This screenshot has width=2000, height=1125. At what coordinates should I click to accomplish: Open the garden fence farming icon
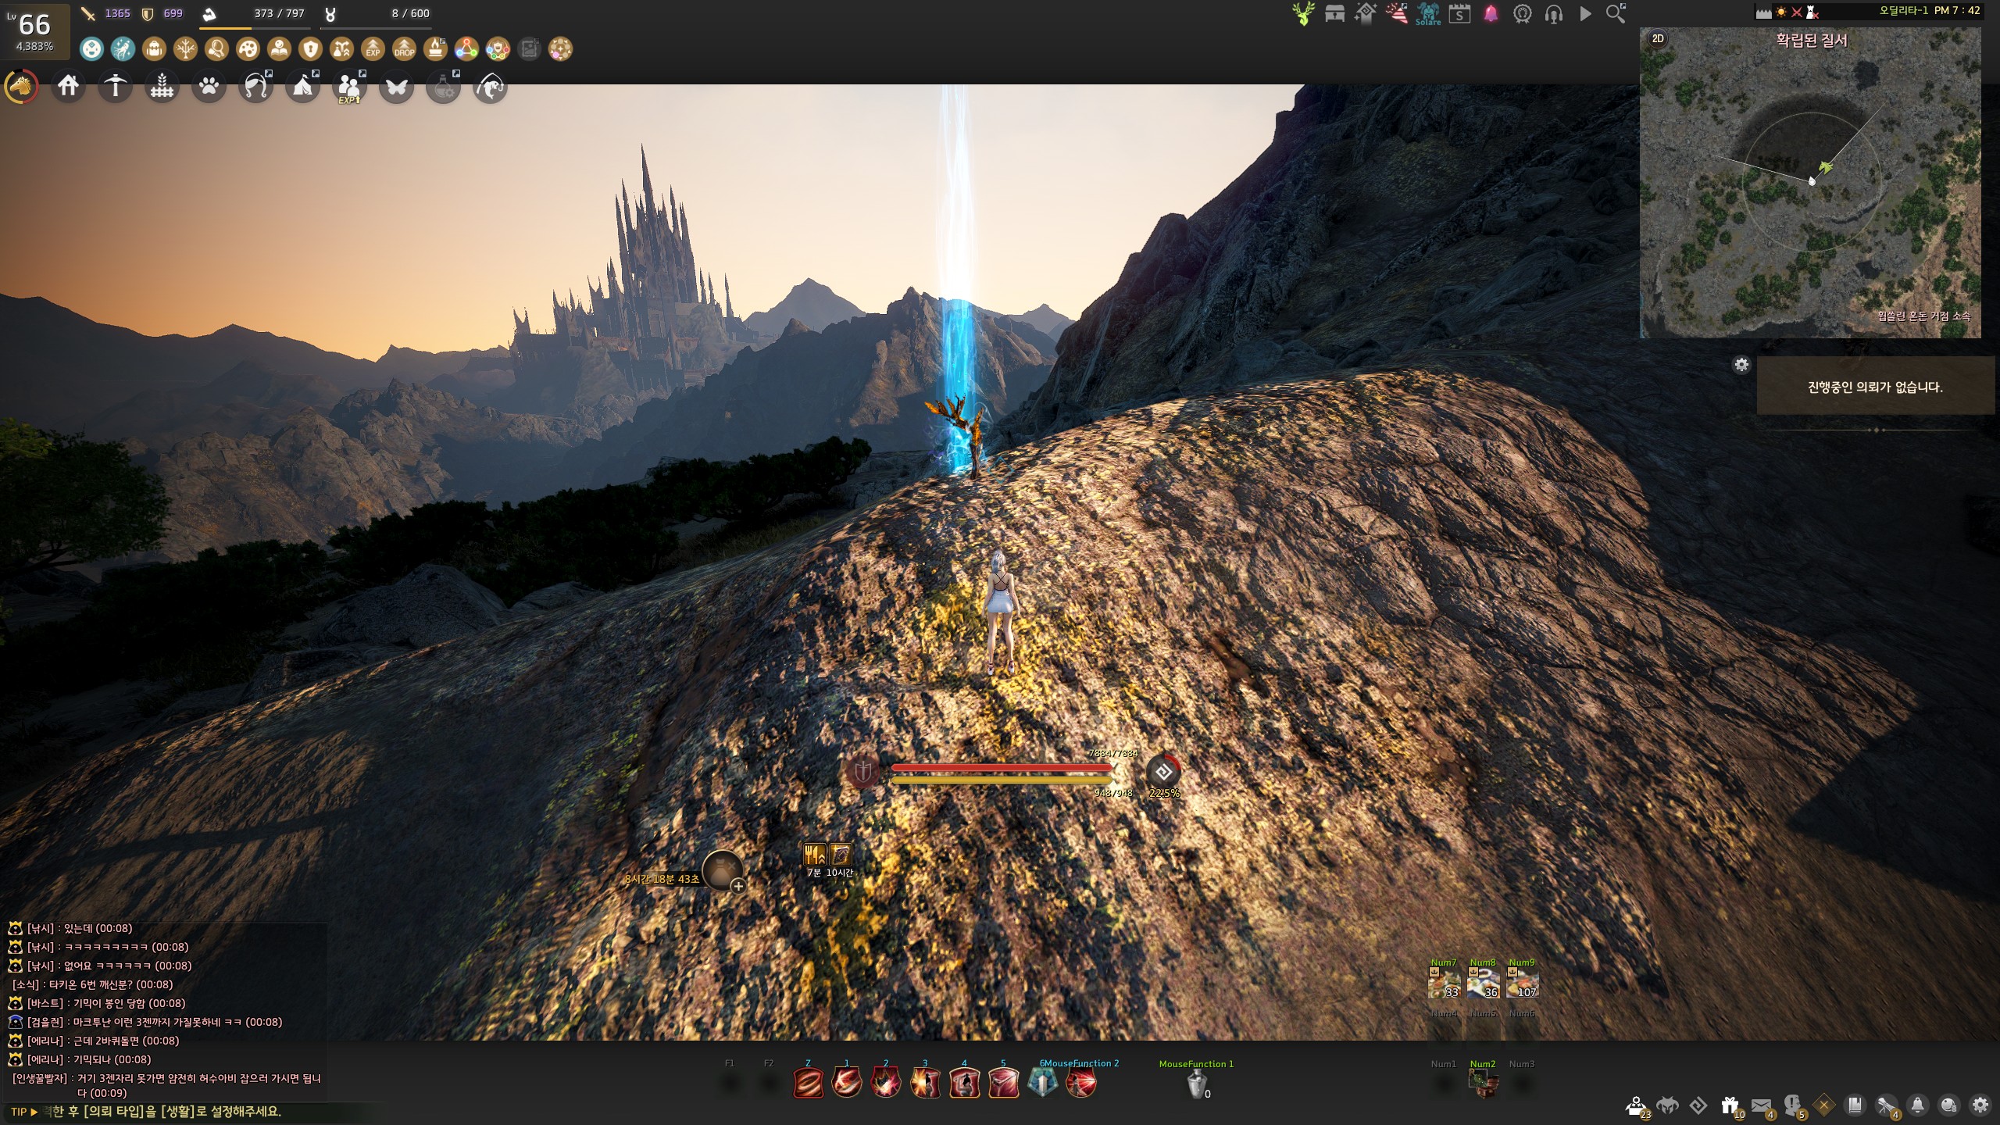[x=162, y=86]
